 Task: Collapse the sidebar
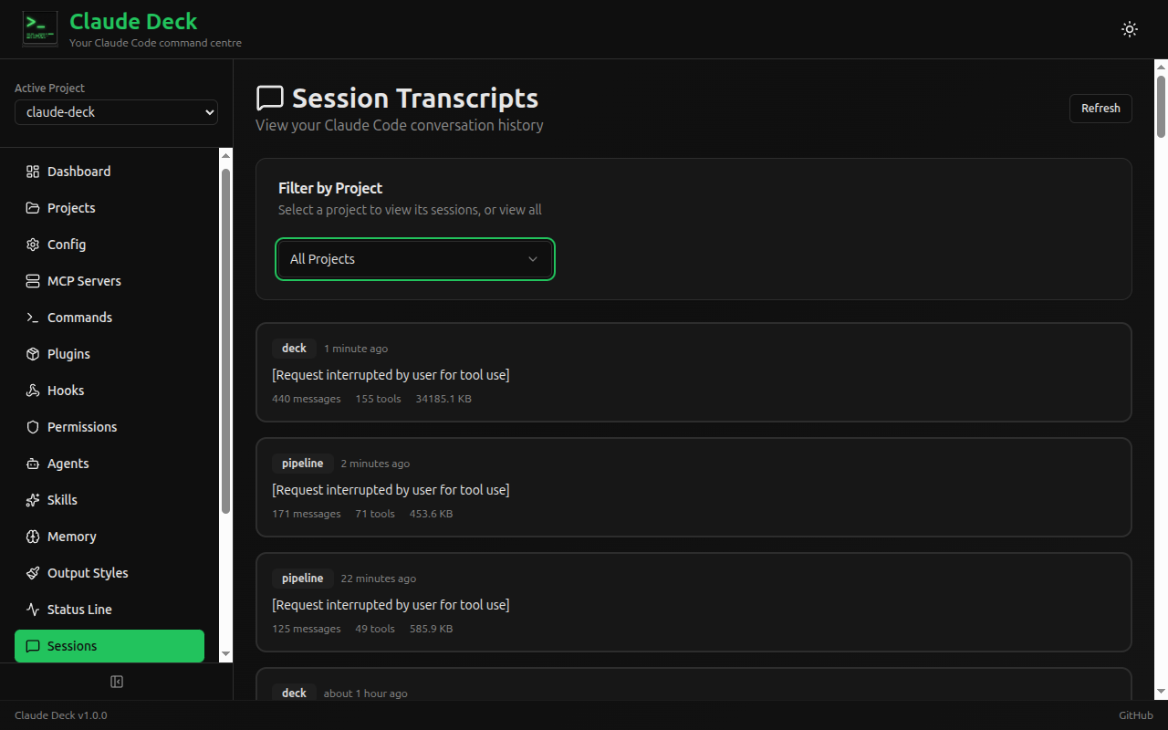pos(116,681)
